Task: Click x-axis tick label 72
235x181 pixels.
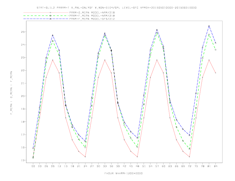Action: point(189,166)
